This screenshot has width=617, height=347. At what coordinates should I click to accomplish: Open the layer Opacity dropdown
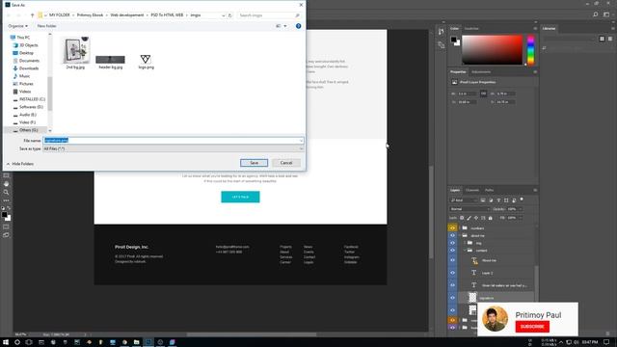pos(521,209)
